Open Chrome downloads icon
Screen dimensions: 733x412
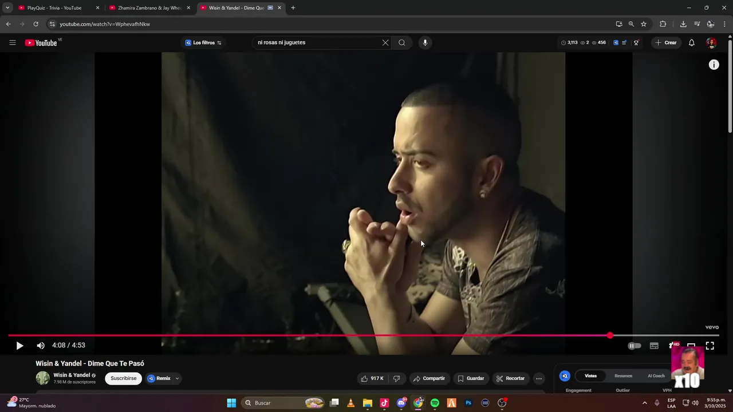tap(683, 24)
